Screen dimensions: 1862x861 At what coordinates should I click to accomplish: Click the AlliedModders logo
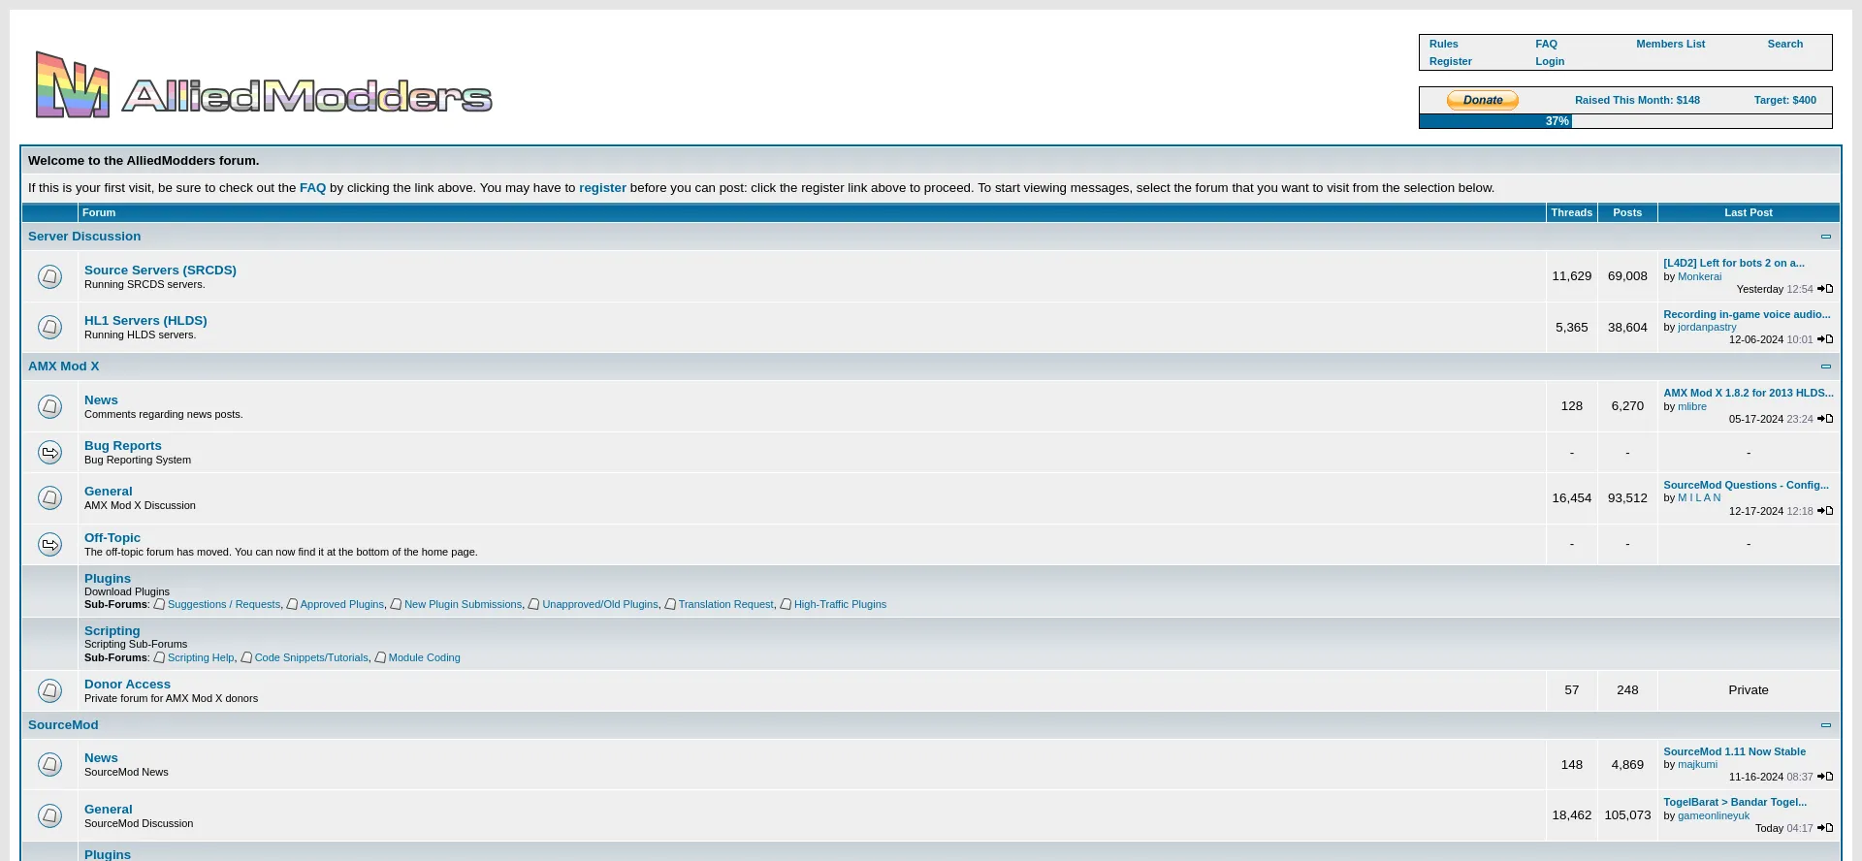[264, 85]
